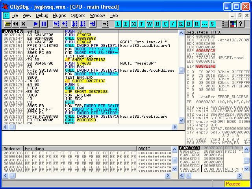
Task: Click the Trace over toolbar icon
Action: [83, 24]
